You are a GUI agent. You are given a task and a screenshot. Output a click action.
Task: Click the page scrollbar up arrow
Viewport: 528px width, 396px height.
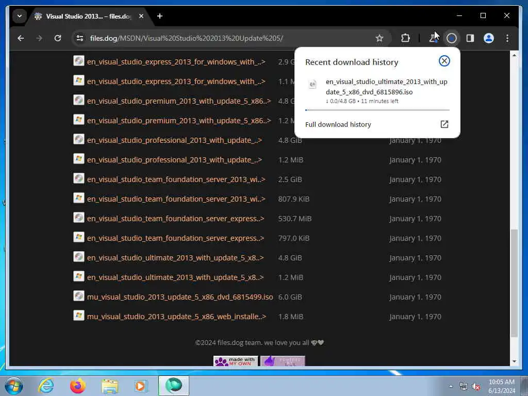[514, 55]
